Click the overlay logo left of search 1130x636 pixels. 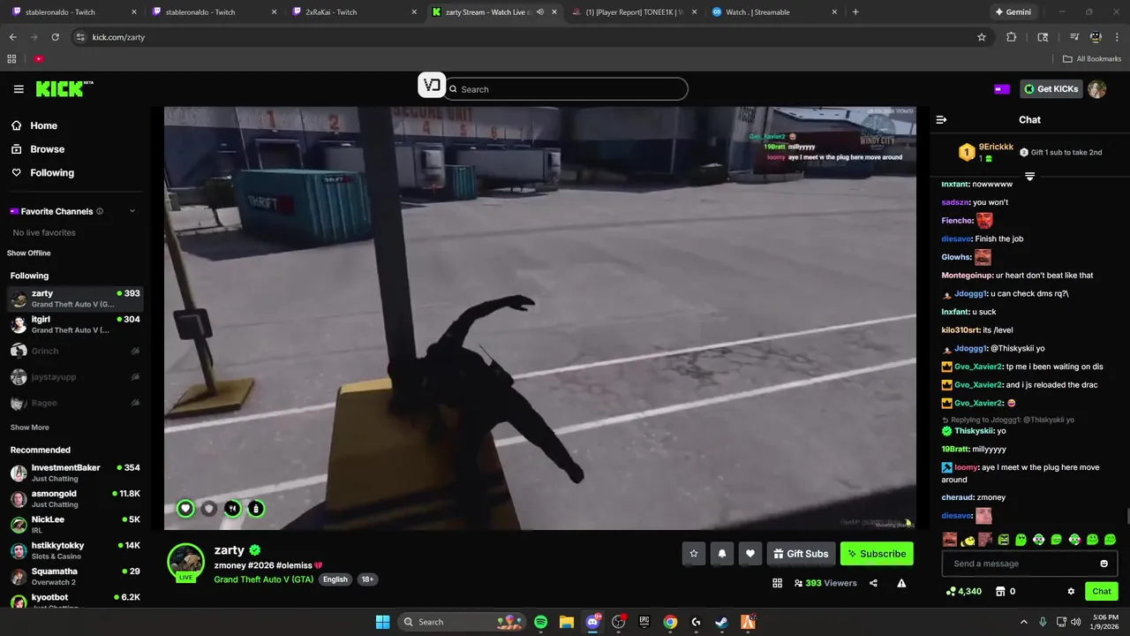(432, 85)
